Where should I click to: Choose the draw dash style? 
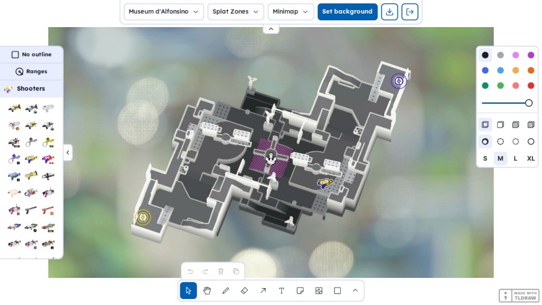[485, 142]
